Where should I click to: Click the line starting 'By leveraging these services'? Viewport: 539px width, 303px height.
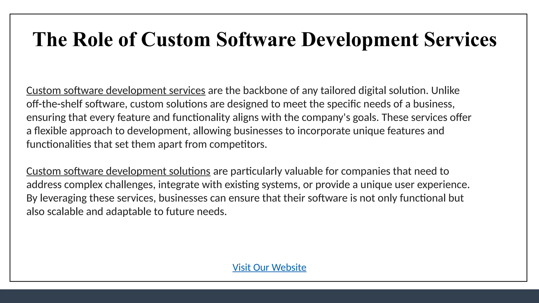[245, 198]
